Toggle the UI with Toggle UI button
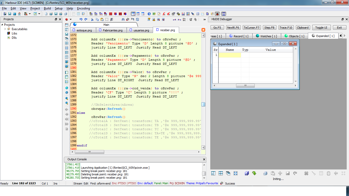 pos(321,28)
